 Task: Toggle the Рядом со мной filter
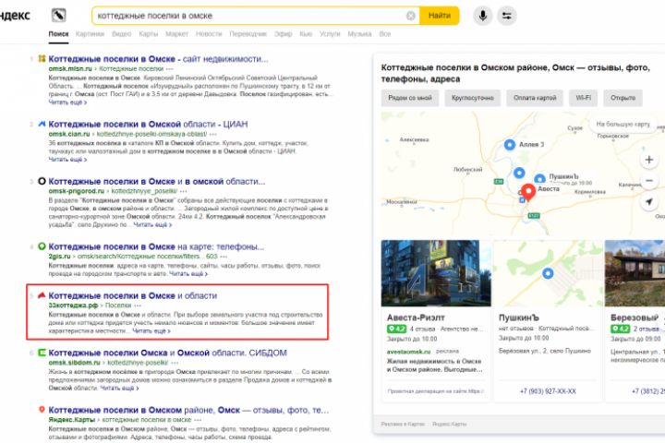[410, 98]
